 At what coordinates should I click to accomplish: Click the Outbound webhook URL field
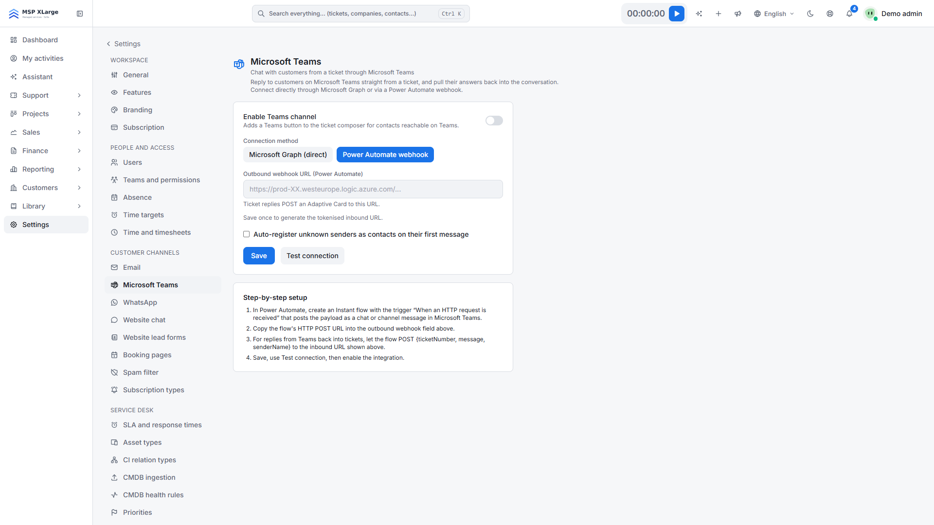[373, 189]
